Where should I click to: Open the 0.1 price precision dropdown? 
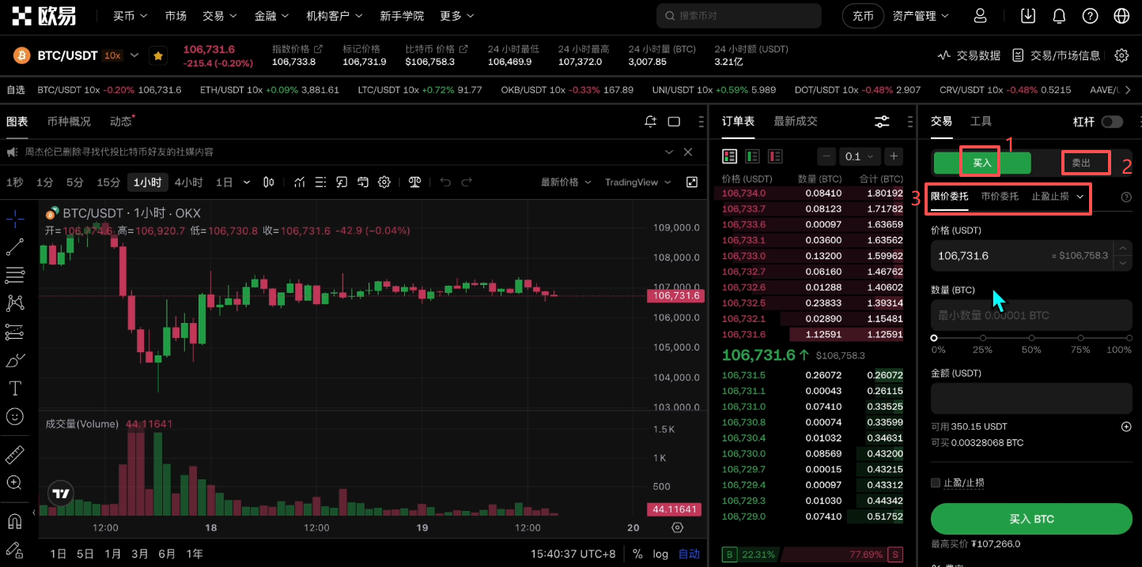pyautogui.click(x=859, y=156)
